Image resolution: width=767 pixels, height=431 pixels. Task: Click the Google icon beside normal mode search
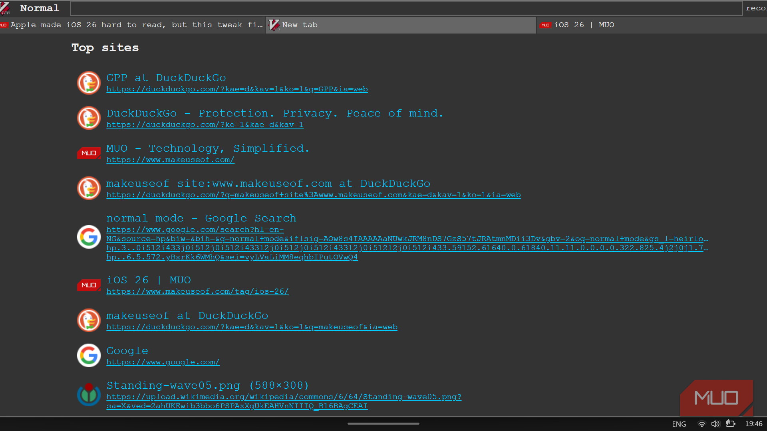click(x=89, y=237)
